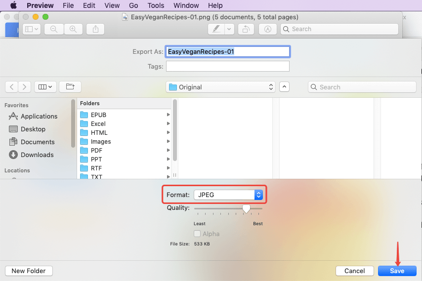Viewport: 422px width, 281px height.
Task: Open the Original folder location dropdown
Action: [220, 87]
